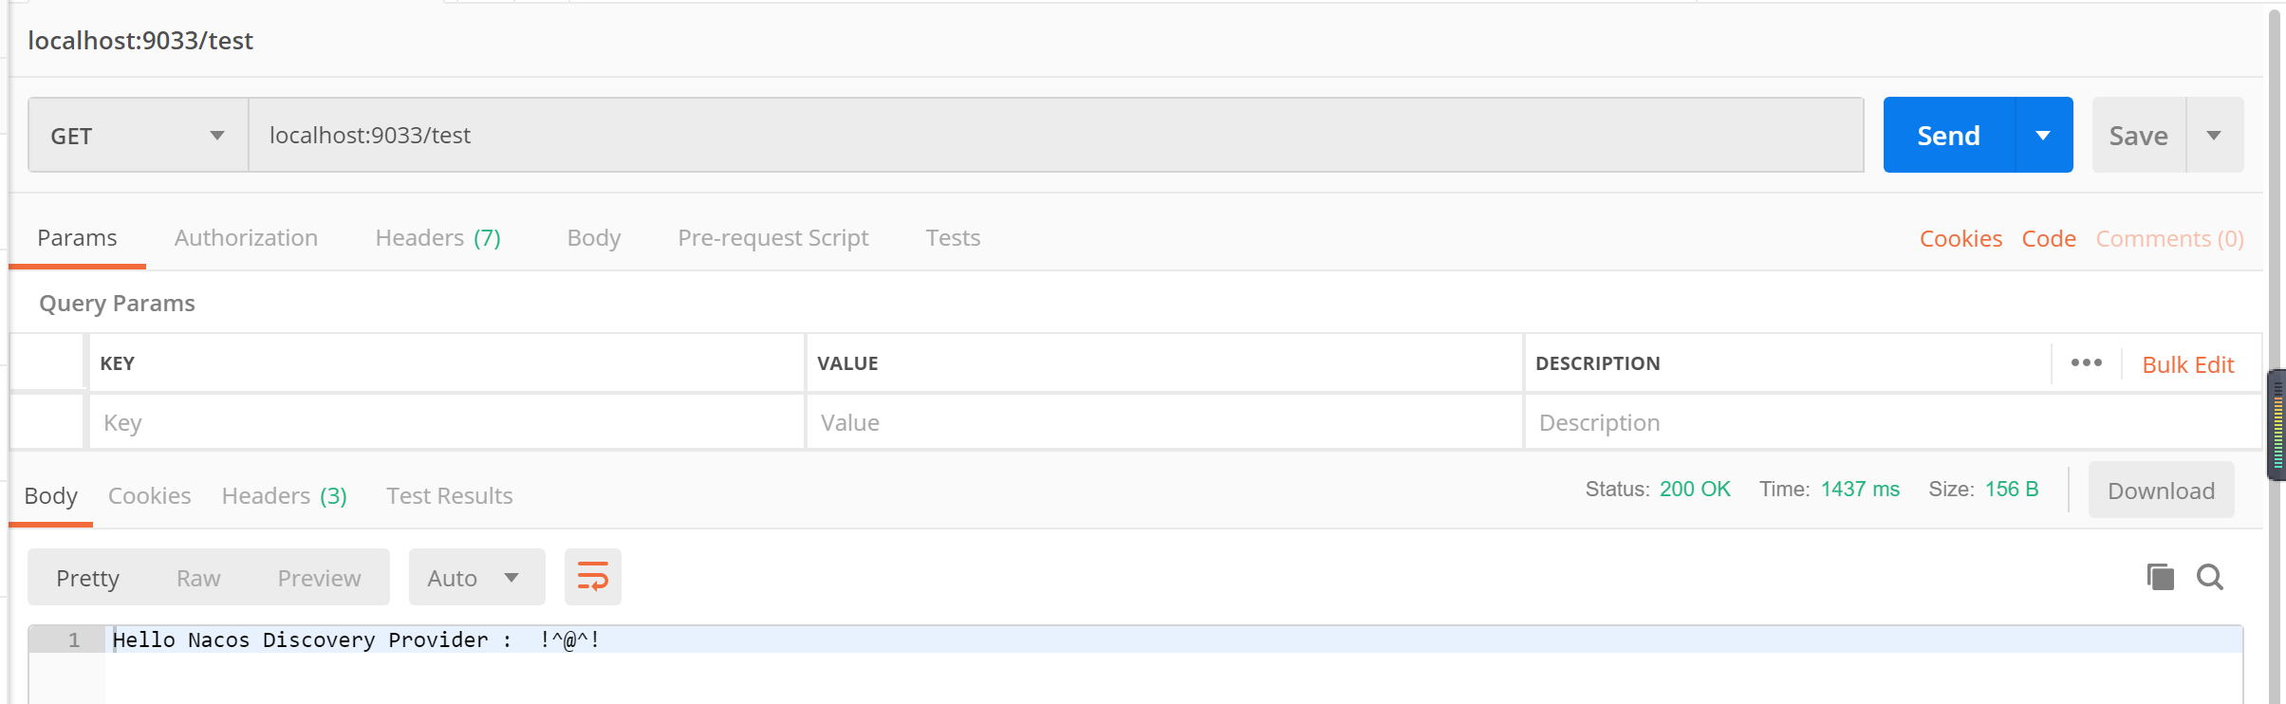This screenshot has height=704, width=2286.
Task: Expand the Send button dropdown arrow
Action: tap(2043, 136)
